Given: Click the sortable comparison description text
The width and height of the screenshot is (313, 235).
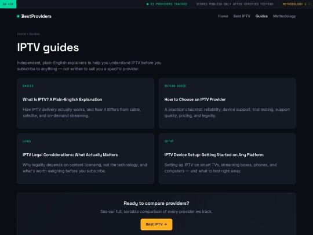Looking at the screenshot, I should (x=156, y=212).
